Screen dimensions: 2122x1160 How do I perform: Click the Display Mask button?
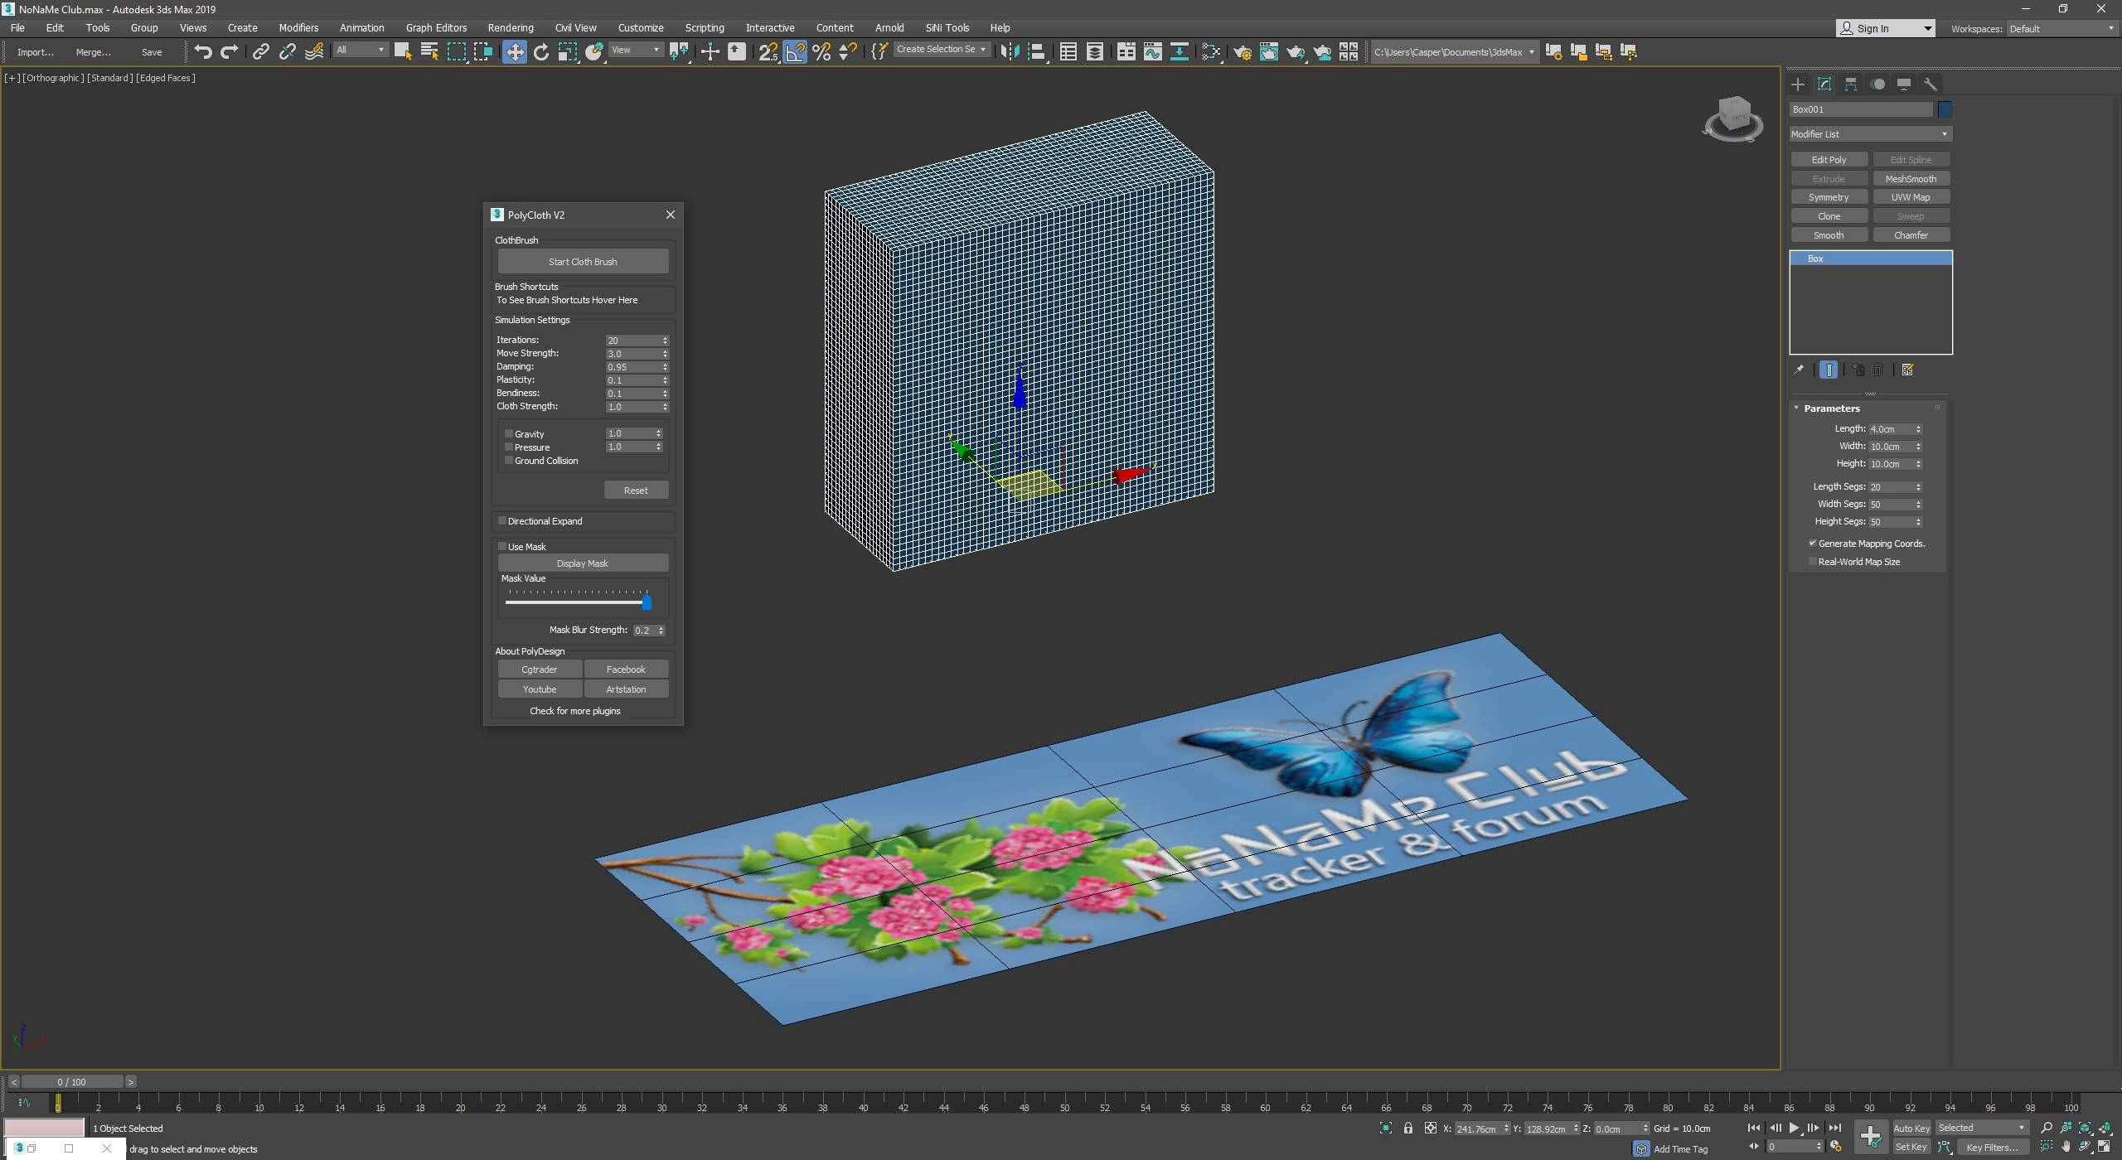(583, 563)
